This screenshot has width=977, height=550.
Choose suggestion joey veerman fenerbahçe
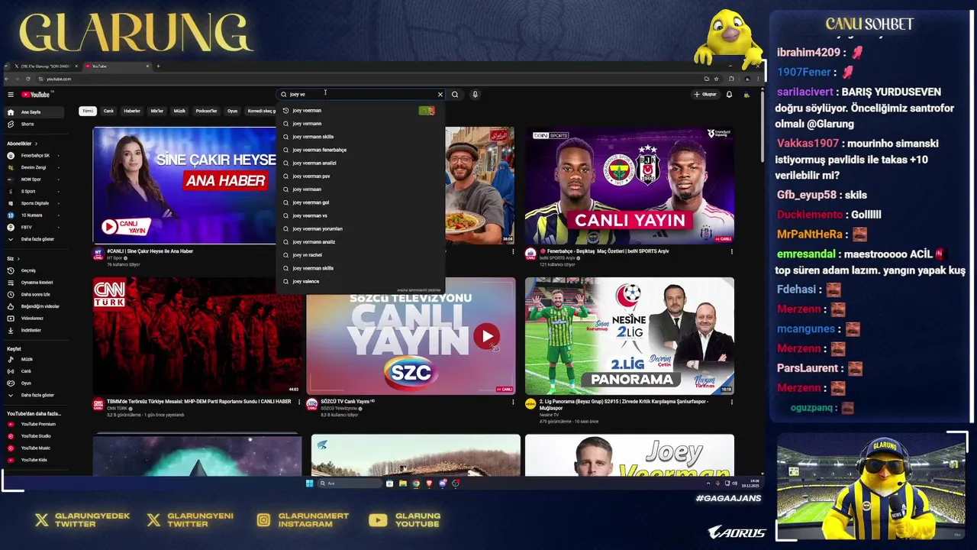pos(360,150)
